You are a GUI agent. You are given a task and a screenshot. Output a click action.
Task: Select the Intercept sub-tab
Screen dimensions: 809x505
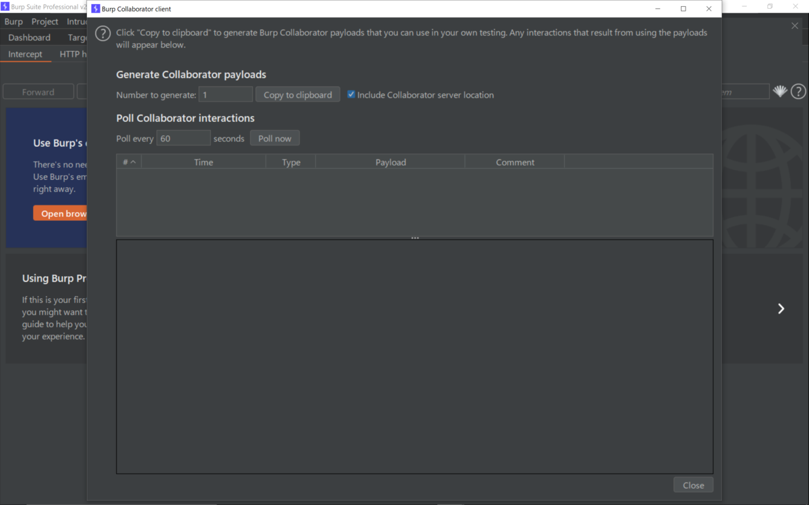pyautogui.click(x=26, y=54)
